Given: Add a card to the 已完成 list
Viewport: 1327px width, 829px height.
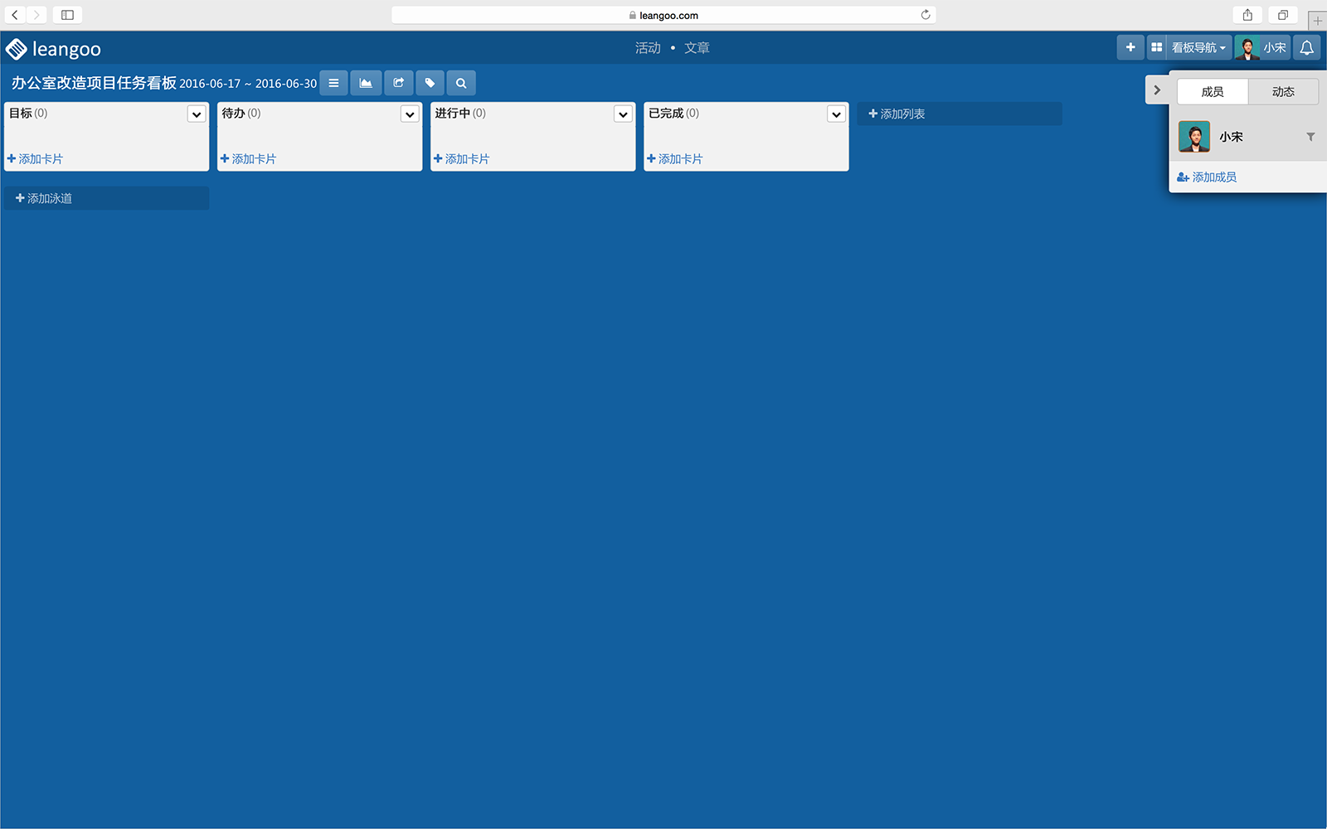Looking at the screenshot, I should pyautogui.click(x=674, y=158).
